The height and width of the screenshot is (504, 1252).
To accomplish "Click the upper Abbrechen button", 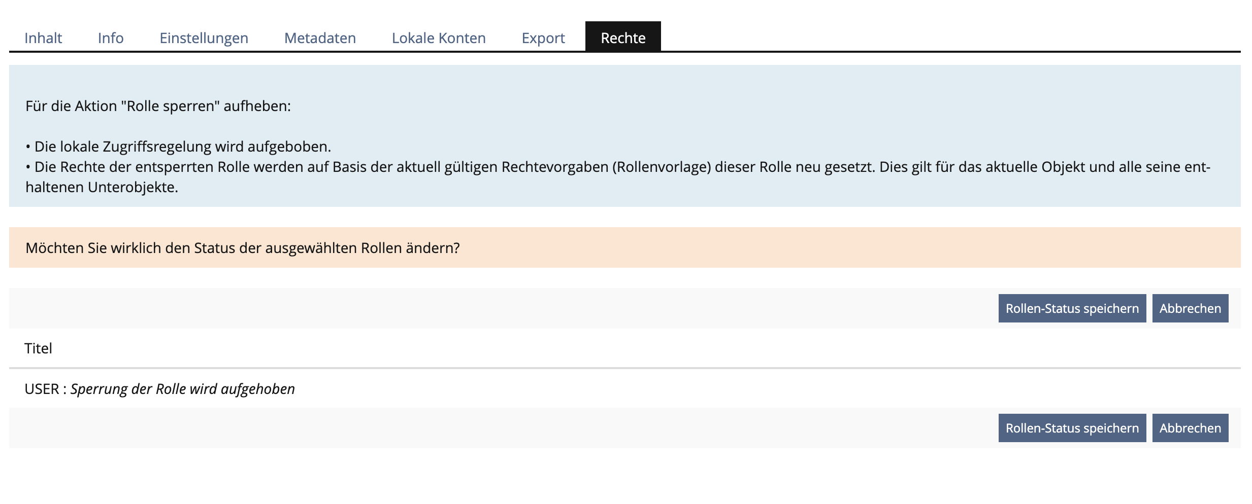I will pyautogui.click(x=1190, y=308).
